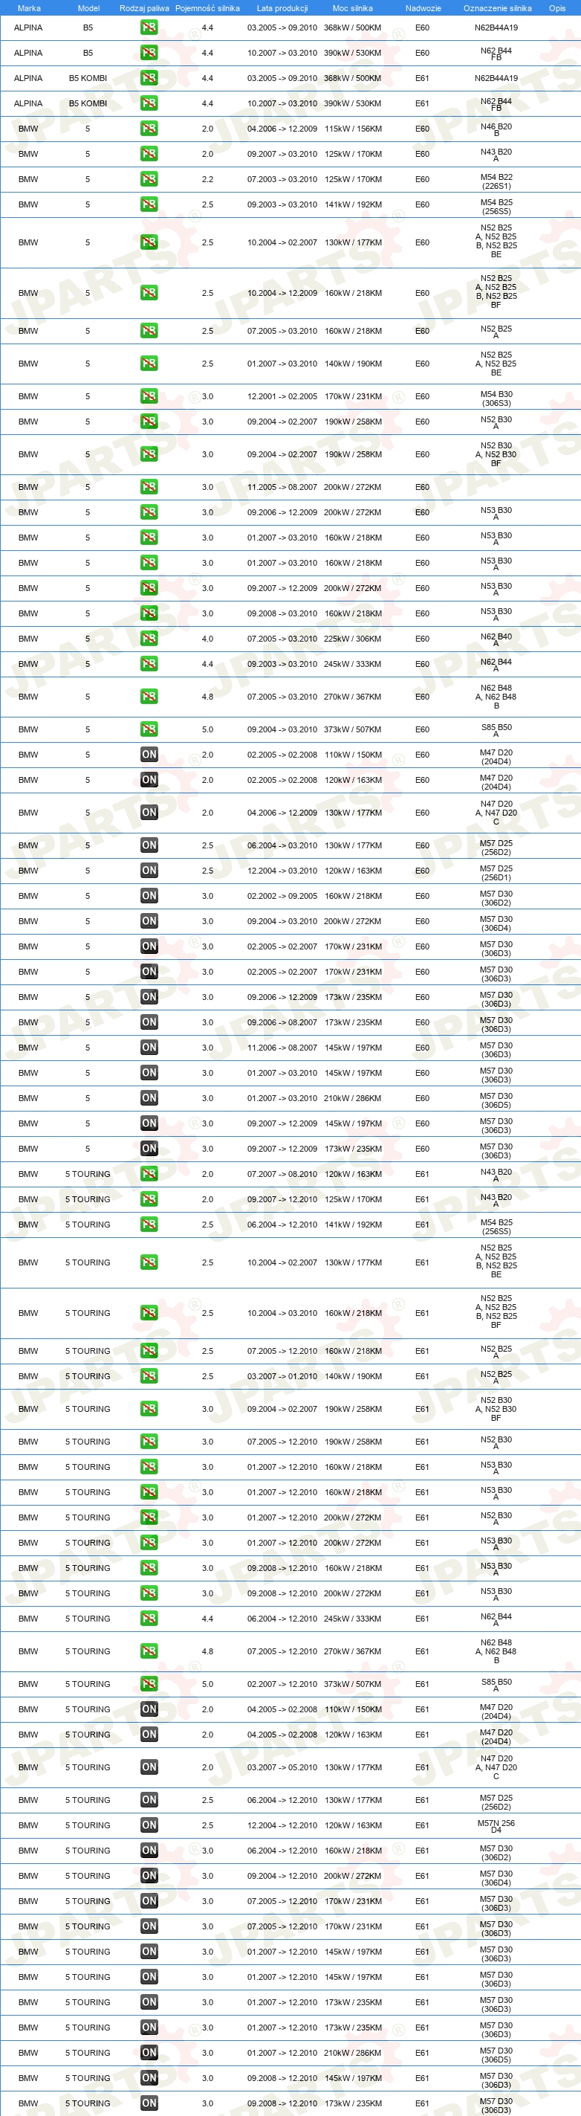Click diesel ON icon in 5 TOURING 210kW/286KM row
This screenshot has width=581, height=2116.
coord(149,2052)
